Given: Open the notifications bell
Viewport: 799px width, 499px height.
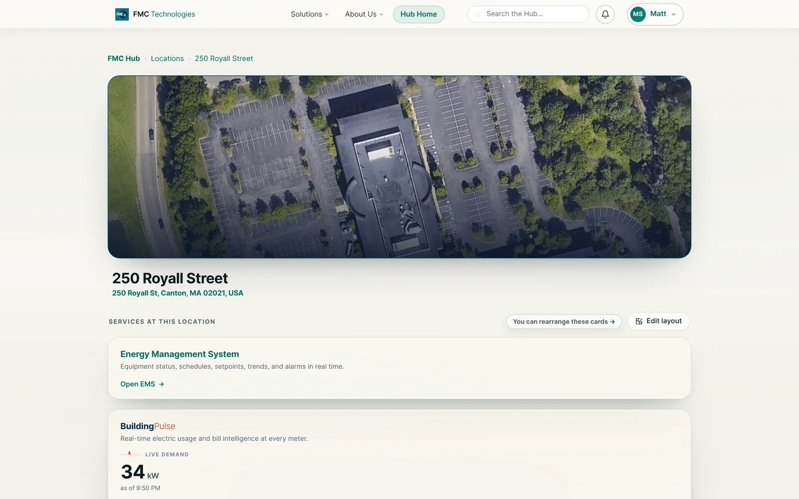Looking at the screenshot, I should click(x=605, y=14).
